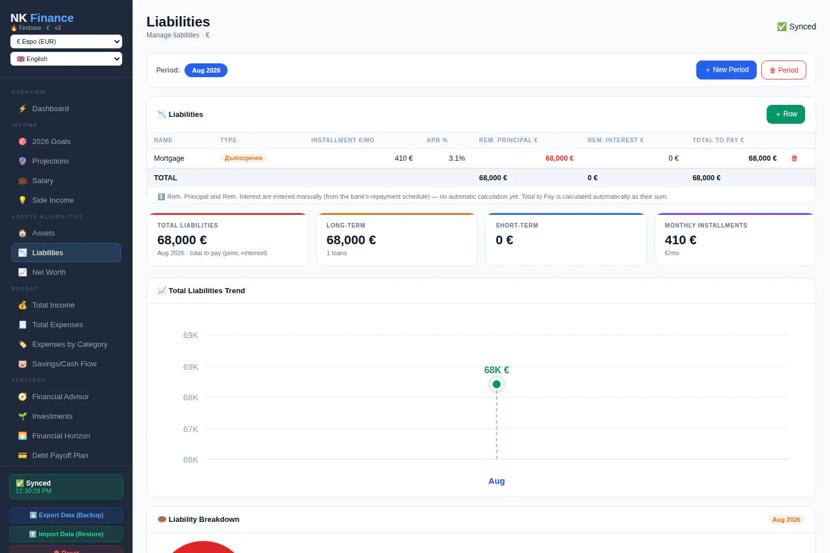
Task: Open the currency Евро (EUR) dropdown
Action: click(66, 41)
